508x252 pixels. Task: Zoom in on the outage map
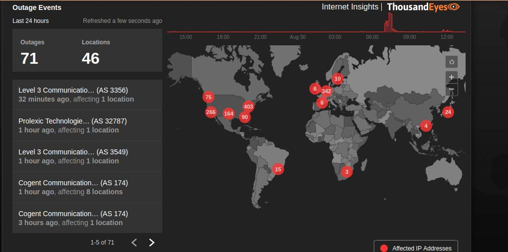pos(452,77)
